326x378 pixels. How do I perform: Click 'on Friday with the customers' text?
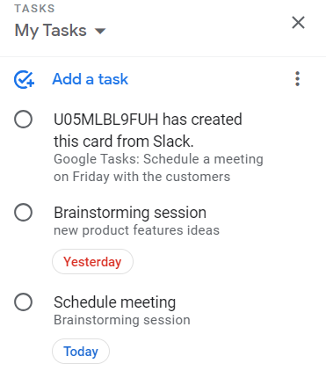[142, 177]
